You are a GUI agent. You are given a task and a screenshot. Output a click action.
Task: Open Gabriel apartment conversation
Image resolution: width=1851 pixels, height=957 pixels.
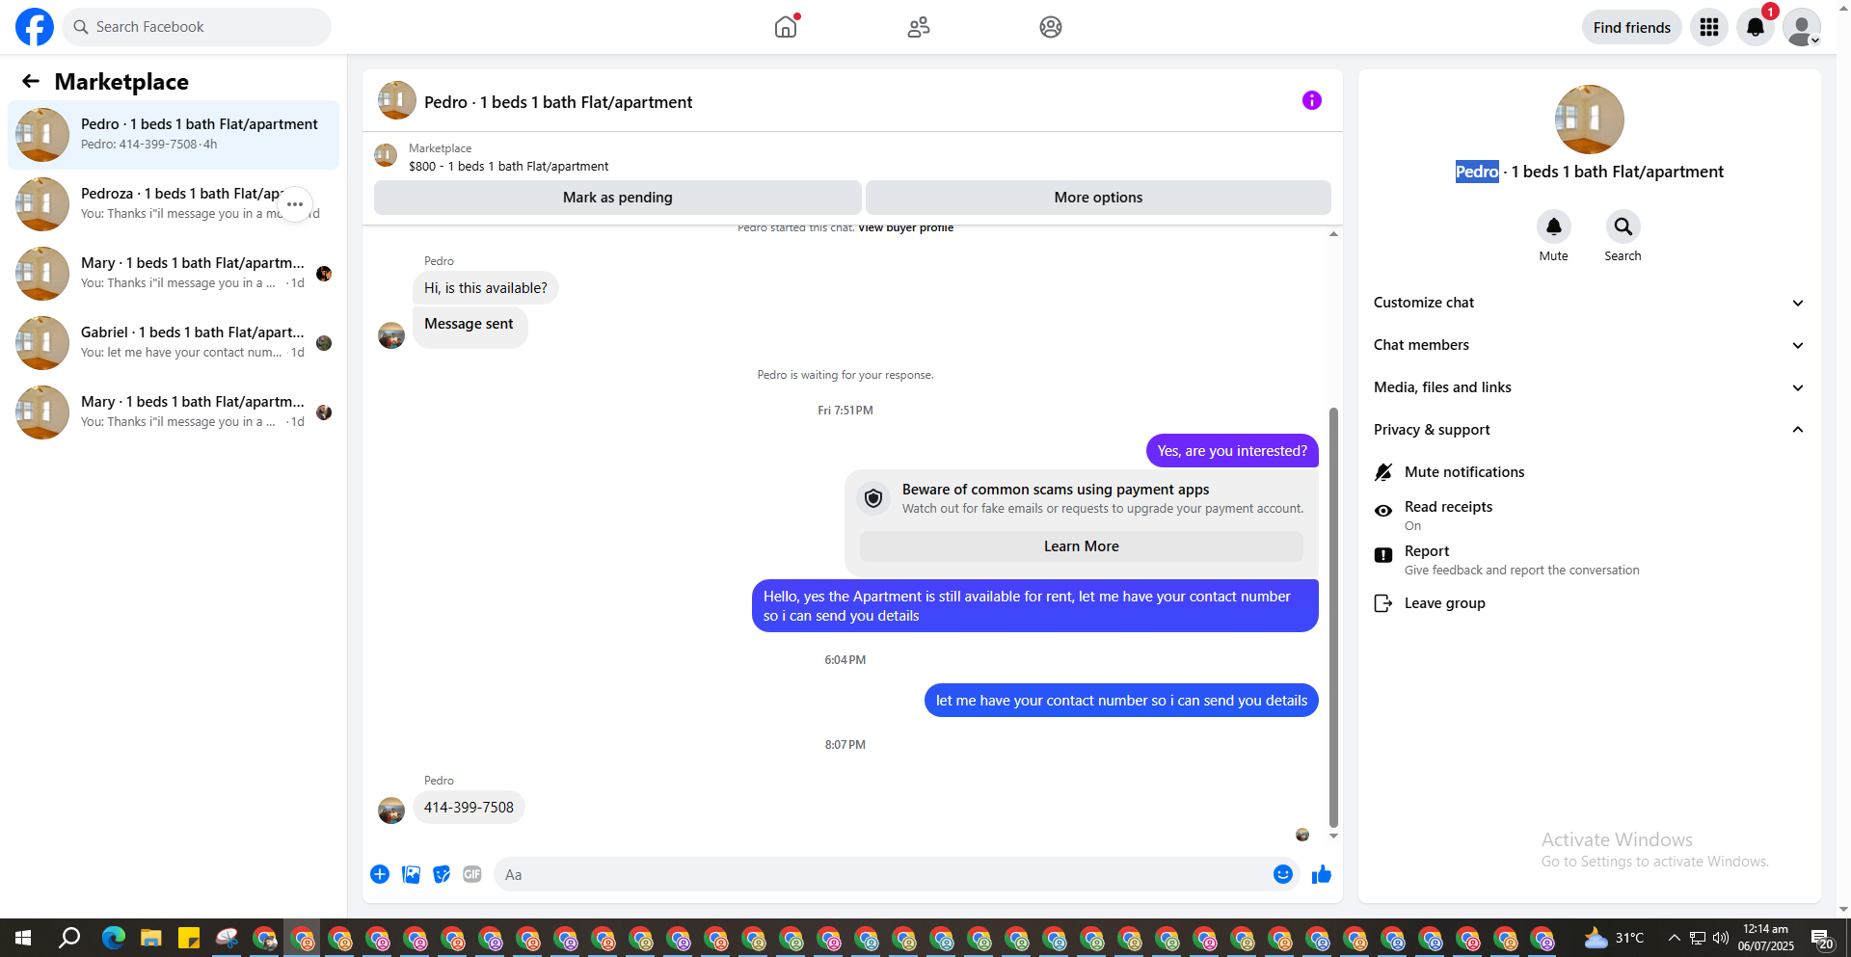coord(174,343)
